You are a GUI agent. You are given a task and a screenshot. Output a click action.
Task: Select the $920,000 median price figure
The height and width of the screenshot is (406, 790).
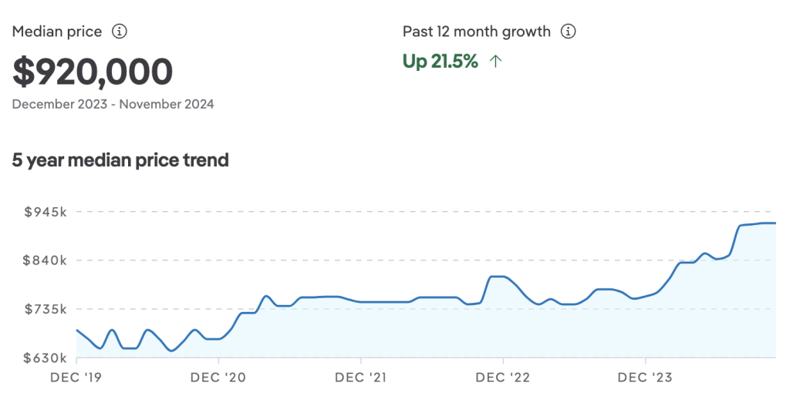93,72
